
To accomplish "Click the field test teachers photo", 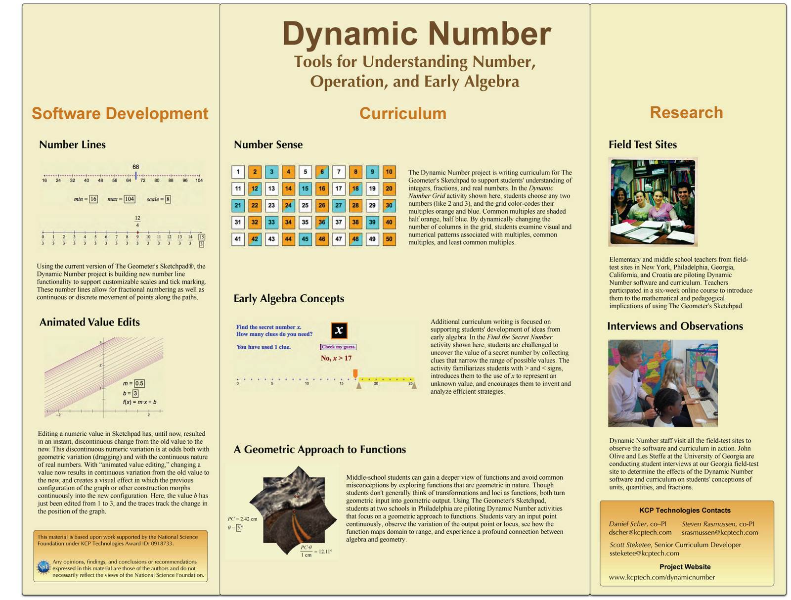I will [653, 202].
